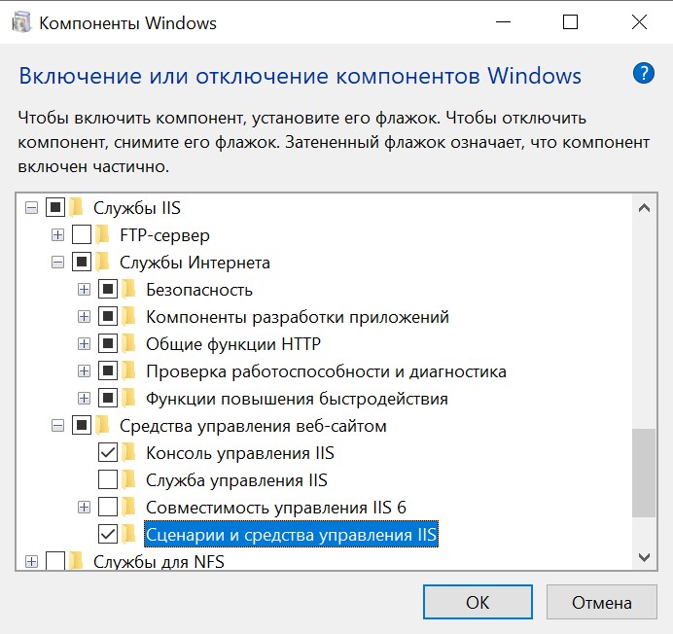Select the FTP-сервер label
Screen dimensions: 673x634
[164, 235]
